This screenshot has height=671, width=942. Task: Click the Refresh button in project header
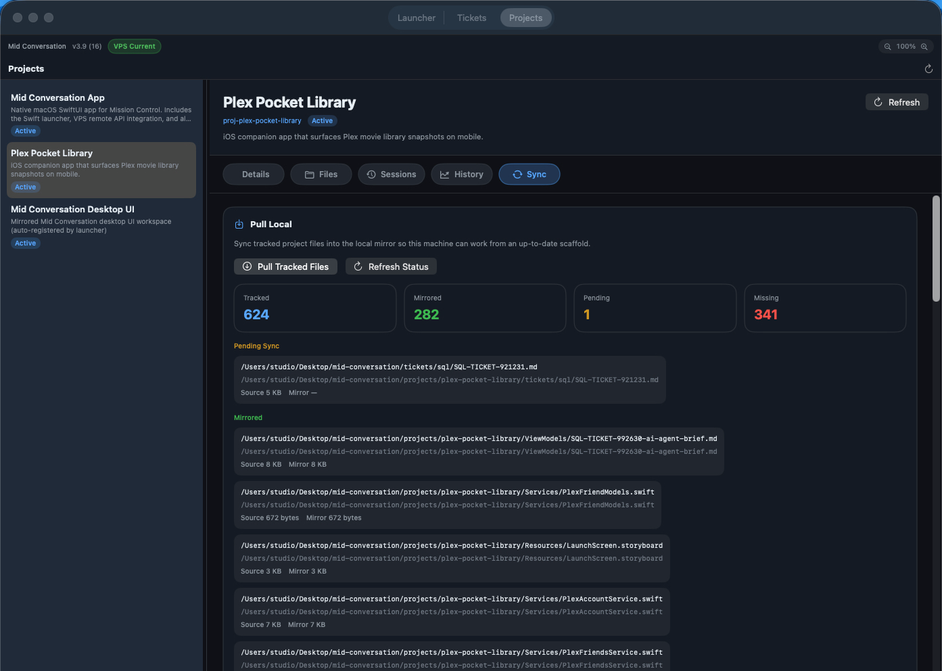click(897, 102)
